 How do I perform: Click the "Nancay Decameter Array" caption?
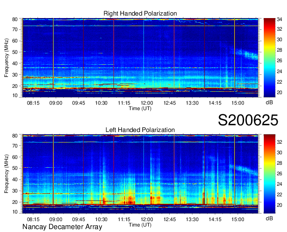tap(62, 227)
